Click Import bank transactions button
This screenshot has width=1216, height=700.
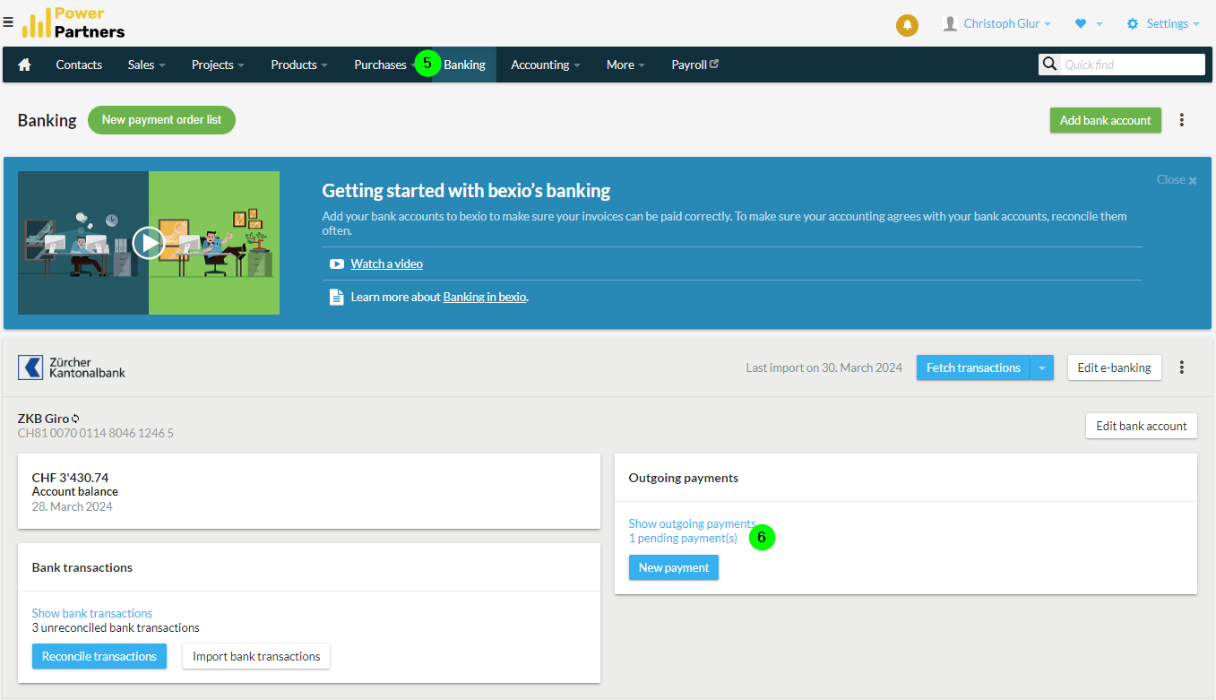(256, 656)
